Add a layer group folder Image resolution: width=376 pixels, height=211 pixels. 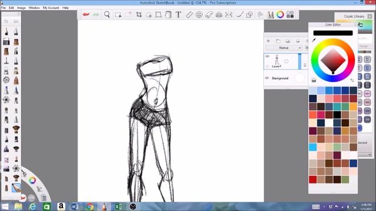[278, 41]
